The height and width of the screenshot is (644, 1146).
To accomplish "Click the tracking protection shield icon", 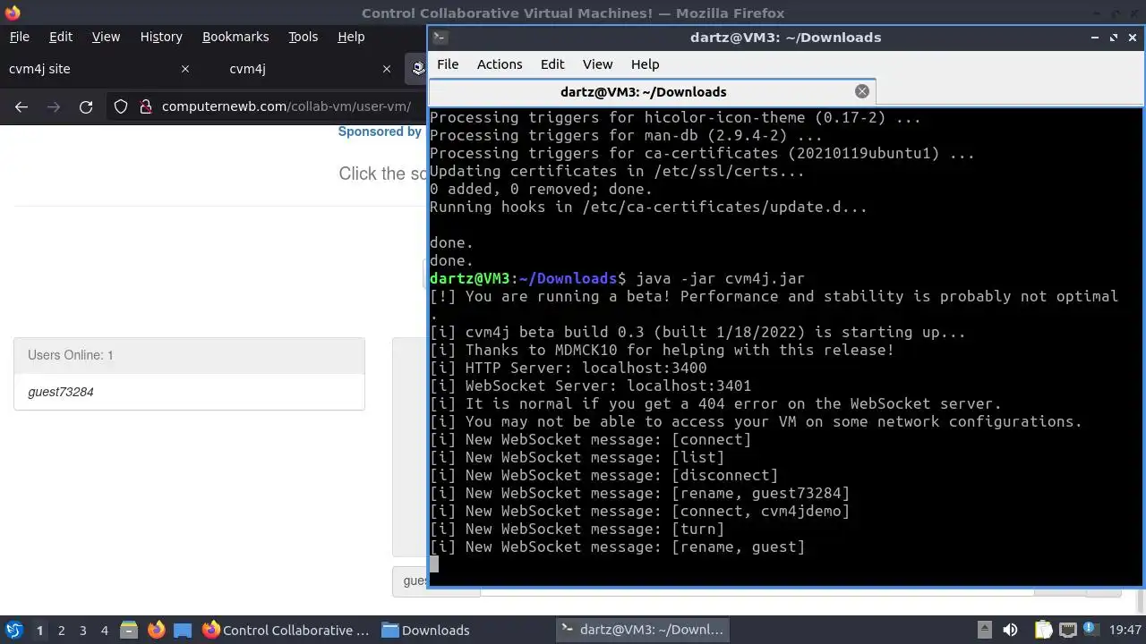I will click(x=121, y=106).
